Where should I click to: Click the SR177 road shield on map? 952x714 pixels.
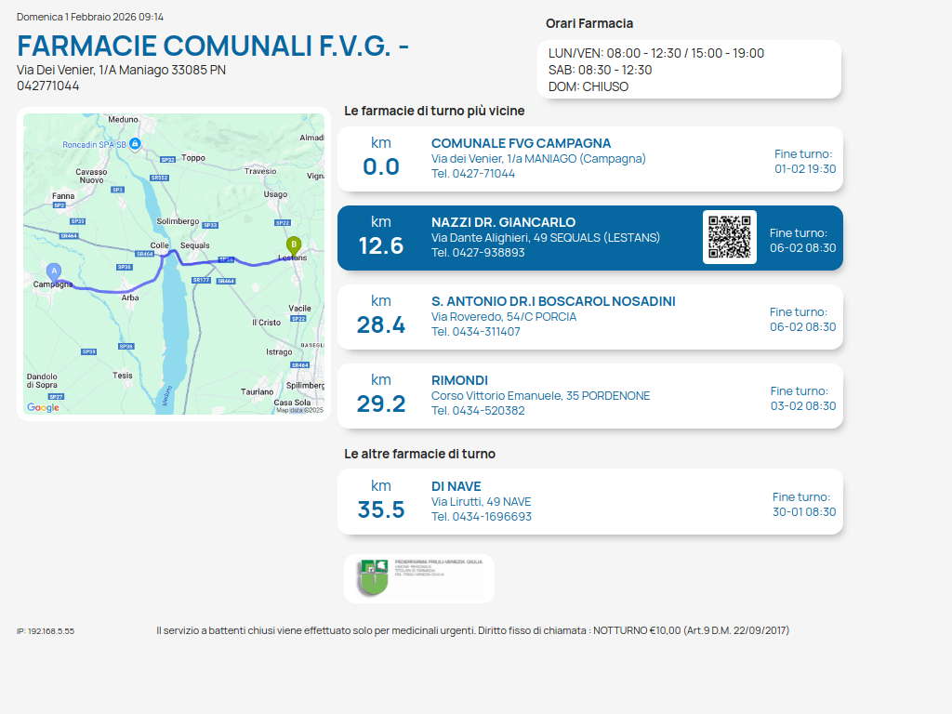click(200, 280)
